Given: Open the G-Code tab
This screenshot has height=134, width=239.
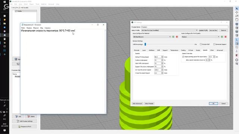Looking at the screenshot, I should 191,50.
